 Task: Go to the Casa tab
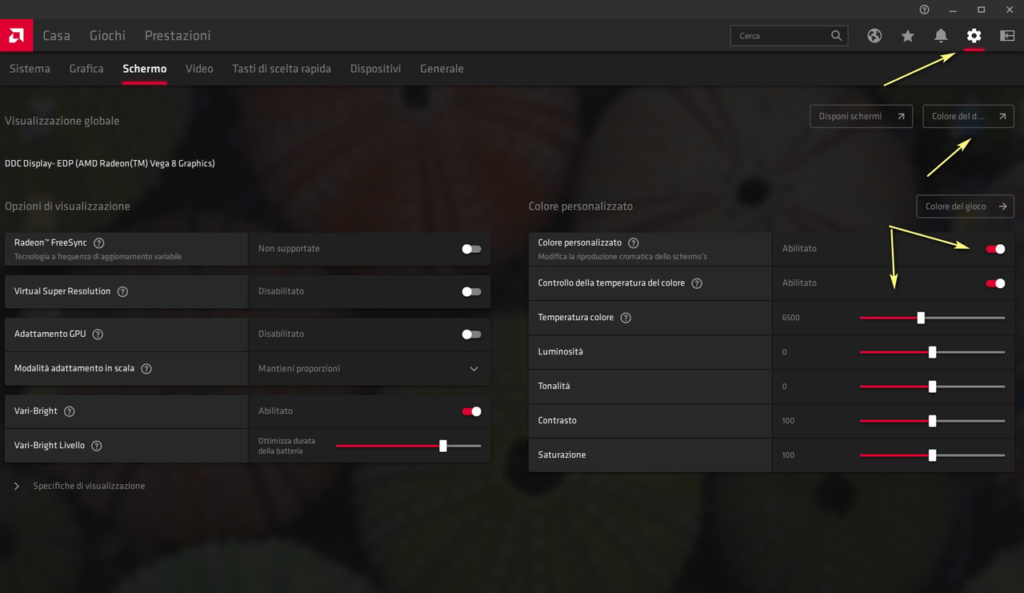pyautogui.click(x=56, y=36)
